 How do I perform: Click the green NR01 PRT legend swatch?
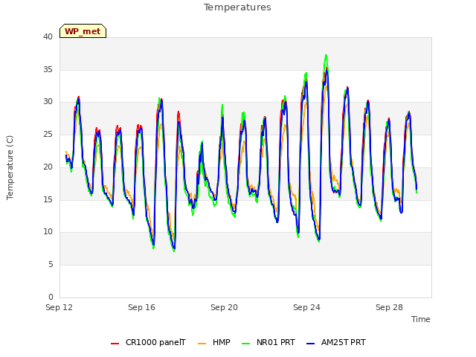point(246,344)
